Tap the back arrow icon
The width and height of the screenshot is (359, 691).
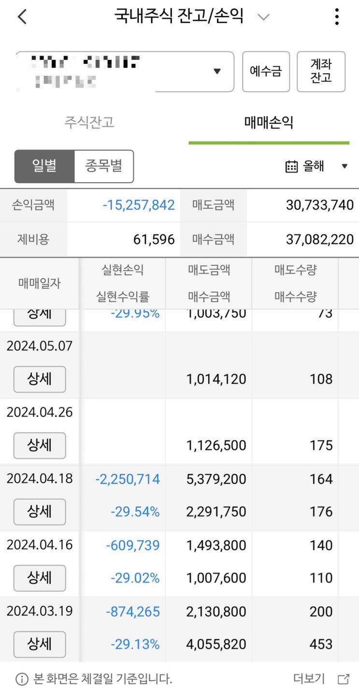22,17
